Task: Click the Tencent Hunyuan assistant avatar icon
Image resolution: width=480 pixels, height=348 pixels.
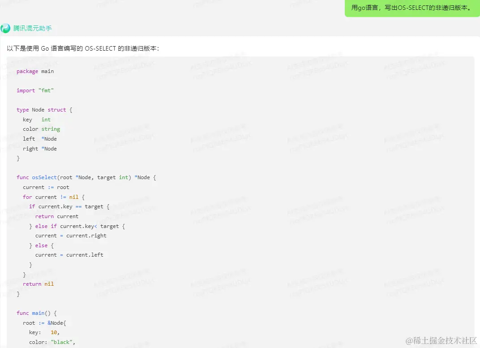Action: click(x=5, y=28)
